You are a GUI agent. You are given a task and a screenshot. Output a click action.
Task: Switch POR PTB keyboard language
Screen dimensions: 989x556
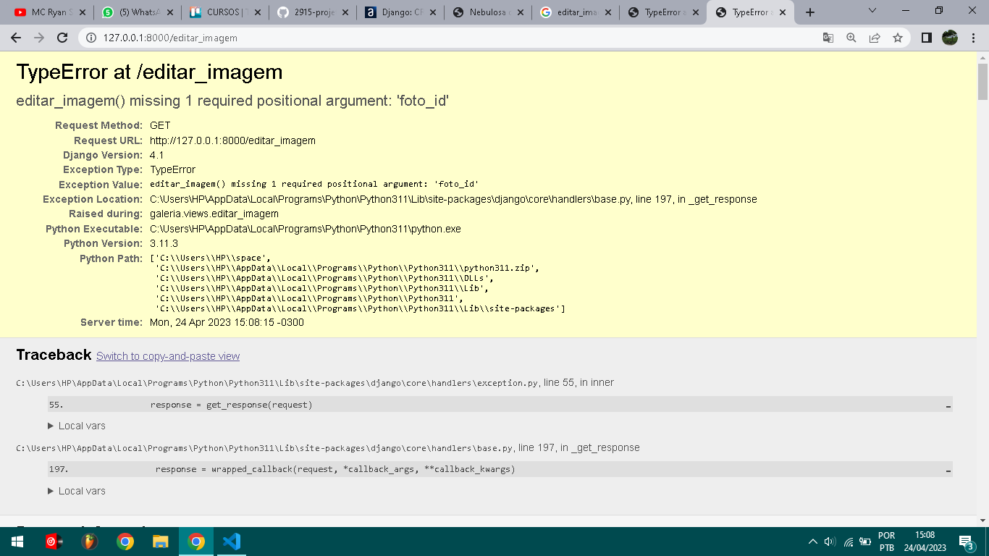887,542
